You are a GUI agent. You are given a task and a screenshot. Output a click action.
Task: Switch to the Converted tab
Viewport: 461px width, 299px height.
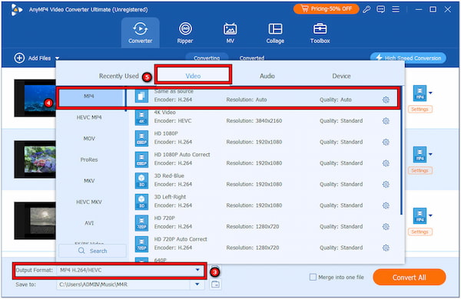[252, 58]
